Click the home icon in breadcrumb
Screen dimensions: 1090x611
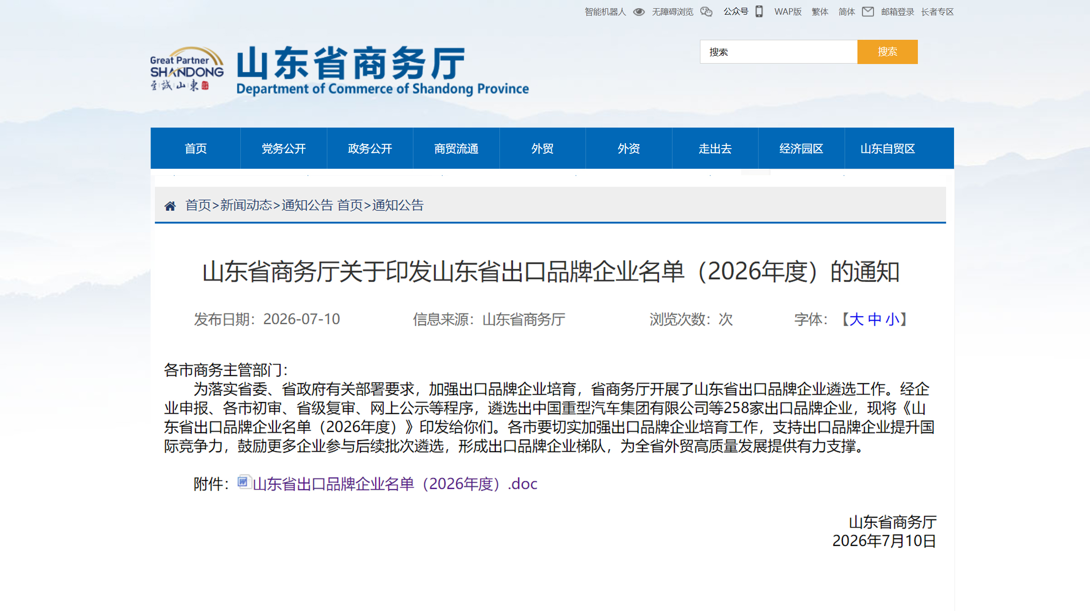170,206
